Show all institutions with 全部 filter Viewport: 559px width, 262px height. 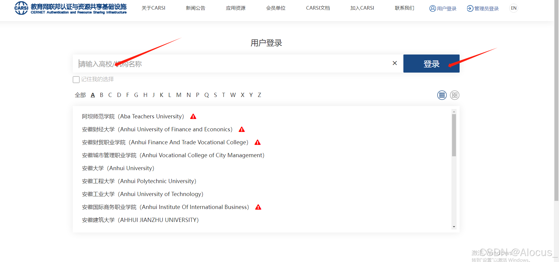click(80, 95)
